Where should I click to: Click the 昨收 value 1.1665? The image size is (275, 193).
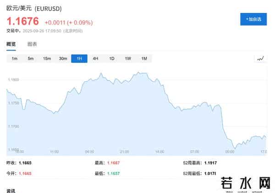pyautogui.click(x=25, y=163)
